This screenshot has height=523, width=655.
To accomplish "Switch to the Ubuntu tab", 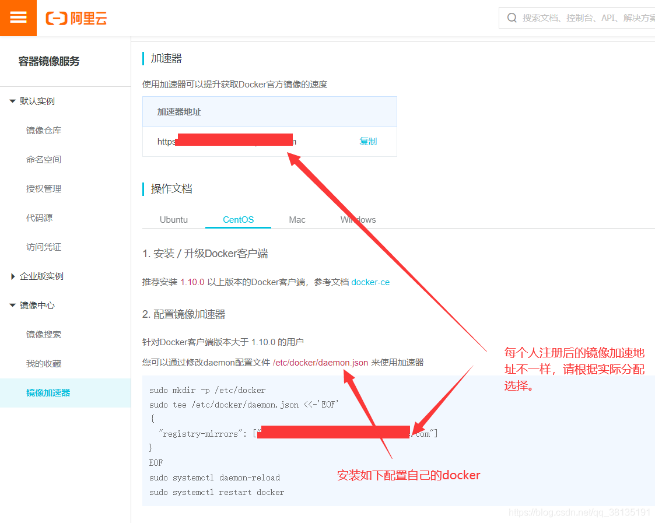I will (173, 220).
